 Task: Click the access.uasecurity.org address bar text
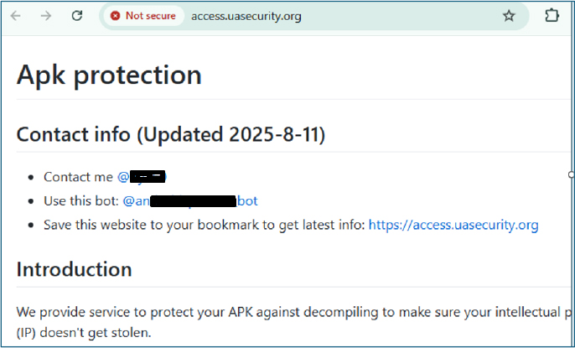[x=246, y=16]
